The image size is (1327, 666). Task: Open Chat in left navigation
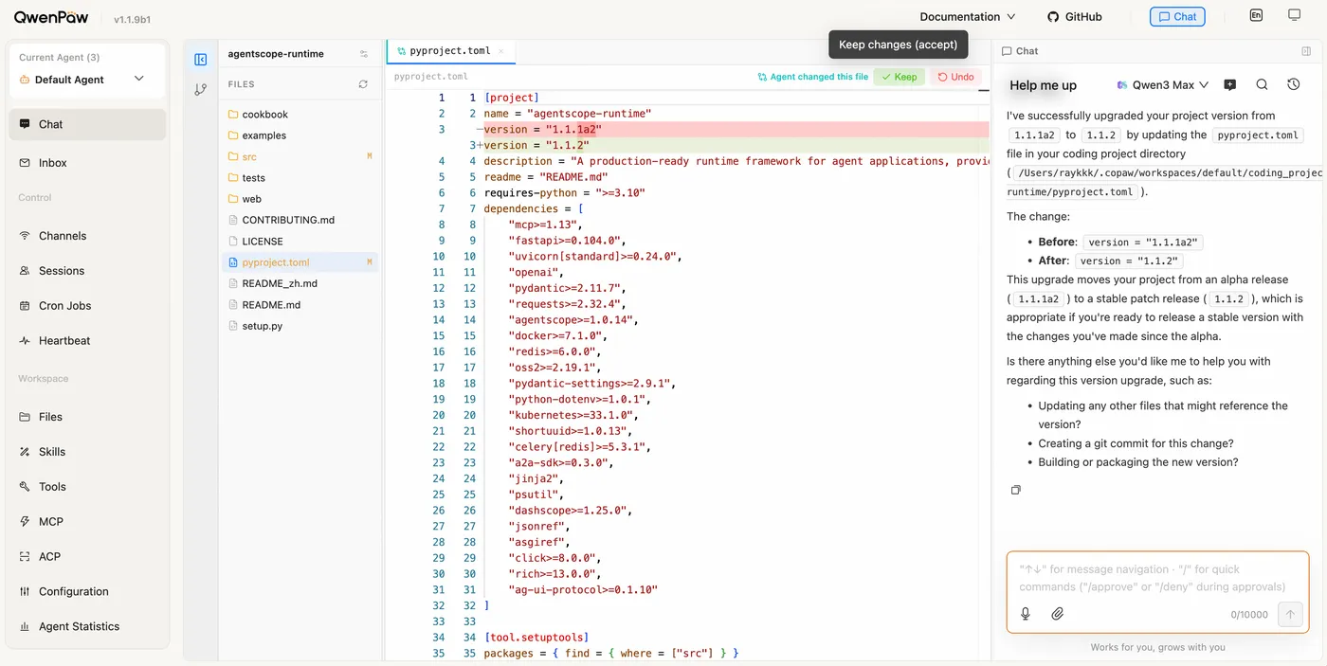tap(87, 124)
